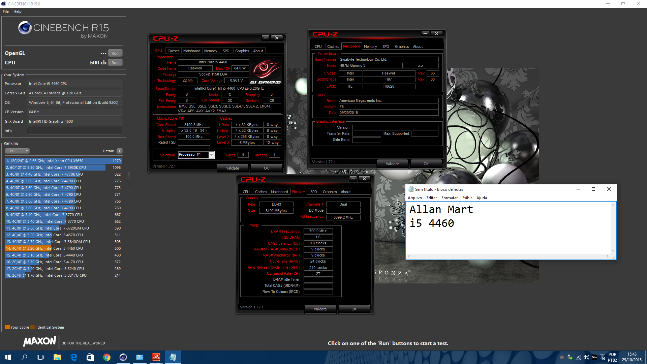Click the Info input field in Your System
The height and width of the screenshot is (364, 647).
tap(75, 131)
